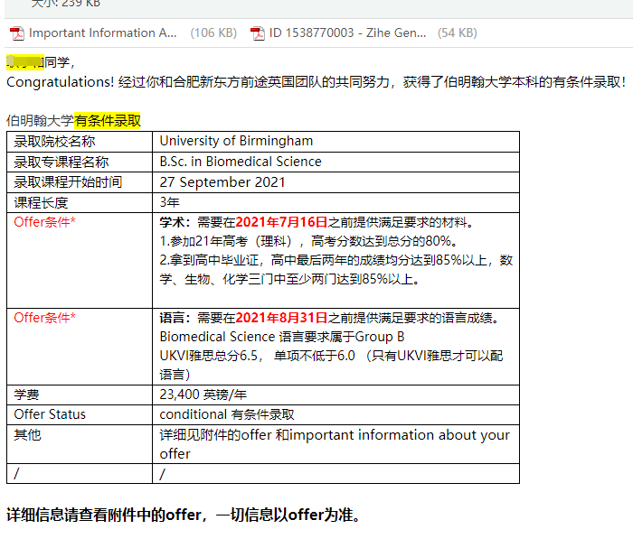The height and width of the screenshot is (548, 633).
Task: Open the Important Information PDF attachment icon
Action: click(x=17, y=33)
